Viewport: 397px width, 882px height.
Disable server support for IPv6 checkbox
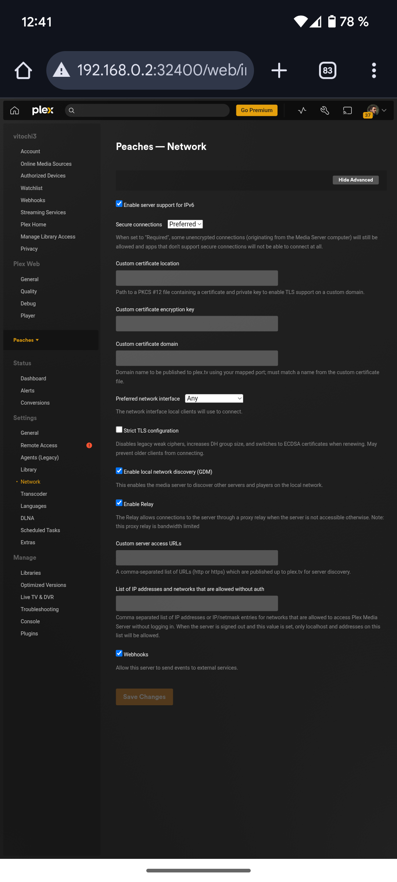pos(119,204)
